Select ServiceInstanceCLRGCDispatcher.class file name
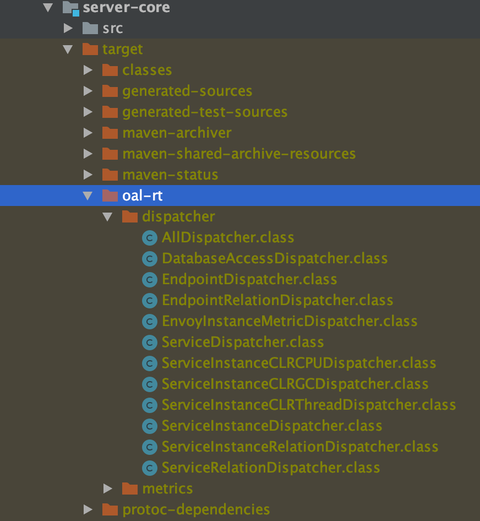 (x=295, y=384)
